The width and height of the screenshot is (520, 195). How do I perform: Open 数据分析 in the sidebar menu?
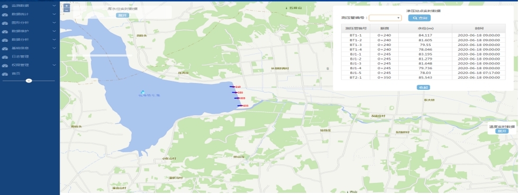click(20, 40)
